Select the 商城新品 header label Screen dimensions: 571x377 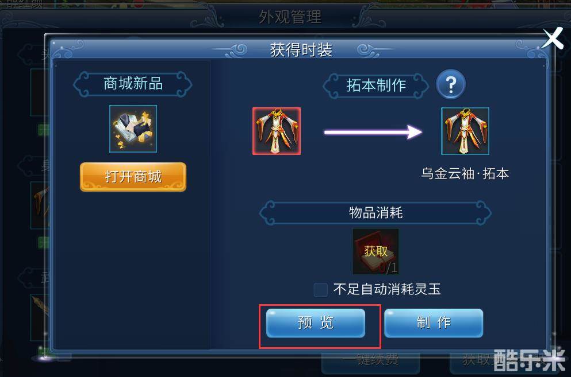(x=133, y=84)
